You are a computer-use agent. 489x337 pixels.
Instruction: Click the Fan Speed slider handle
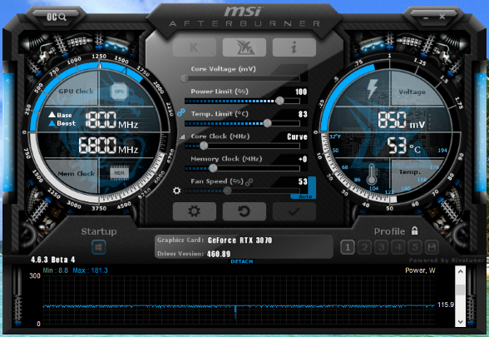(227, 191)
